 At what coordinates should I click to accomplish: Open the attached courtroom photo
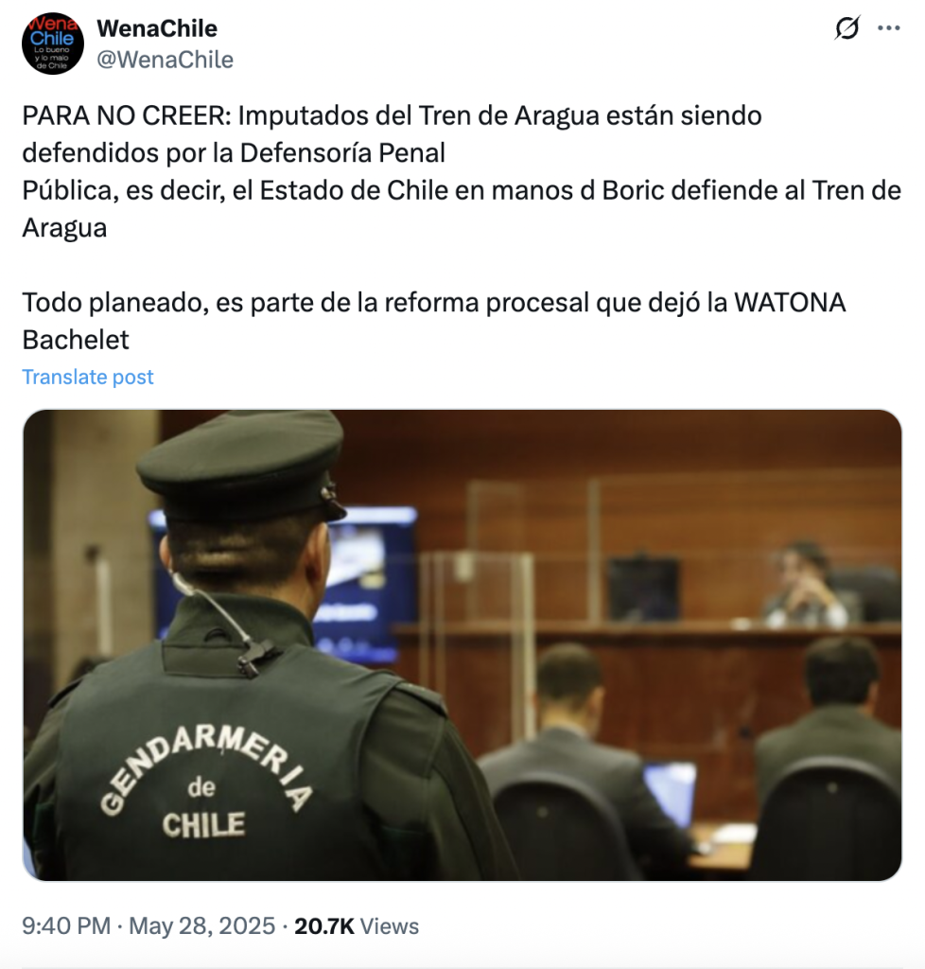pos(462,644)
